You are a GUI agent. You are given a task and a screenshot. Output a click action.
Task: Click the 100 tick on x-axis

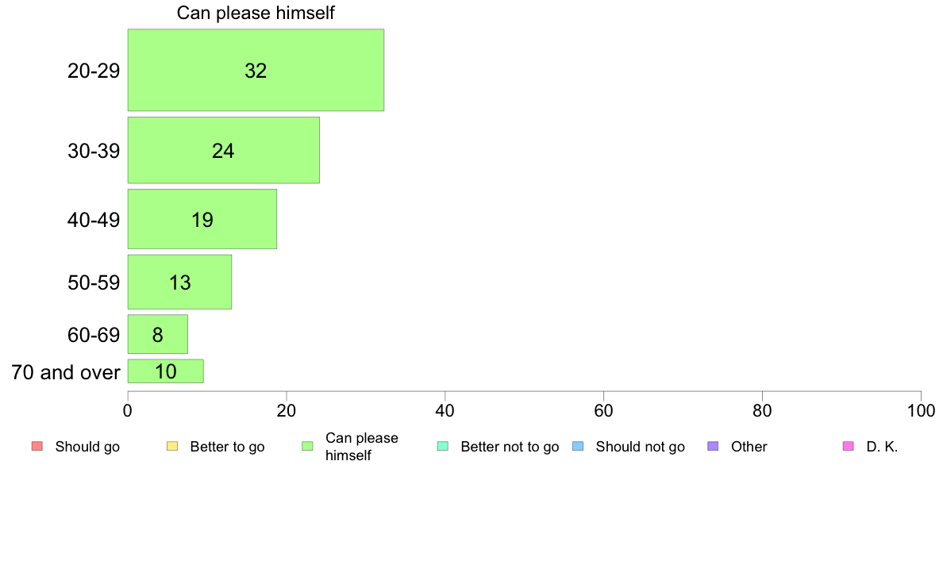point(921,411)
